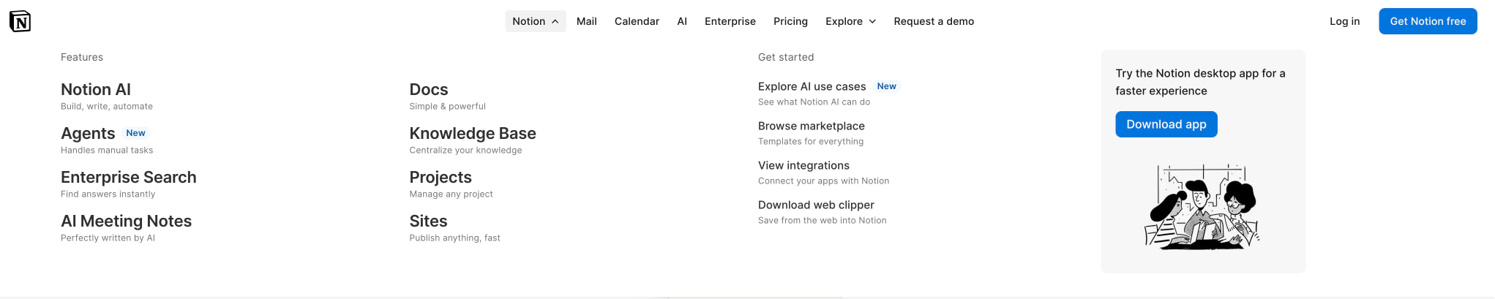This screenshot has width=1495, height=299.
Task: Click the 'Build, write, automate' subtitle
Action: click(x=107, y=106)
